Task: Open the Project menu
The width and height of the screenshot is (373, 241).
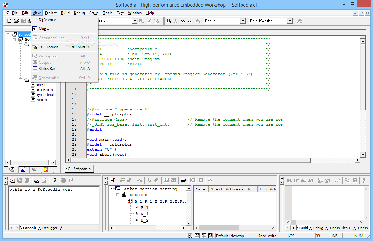Action: 51,13
